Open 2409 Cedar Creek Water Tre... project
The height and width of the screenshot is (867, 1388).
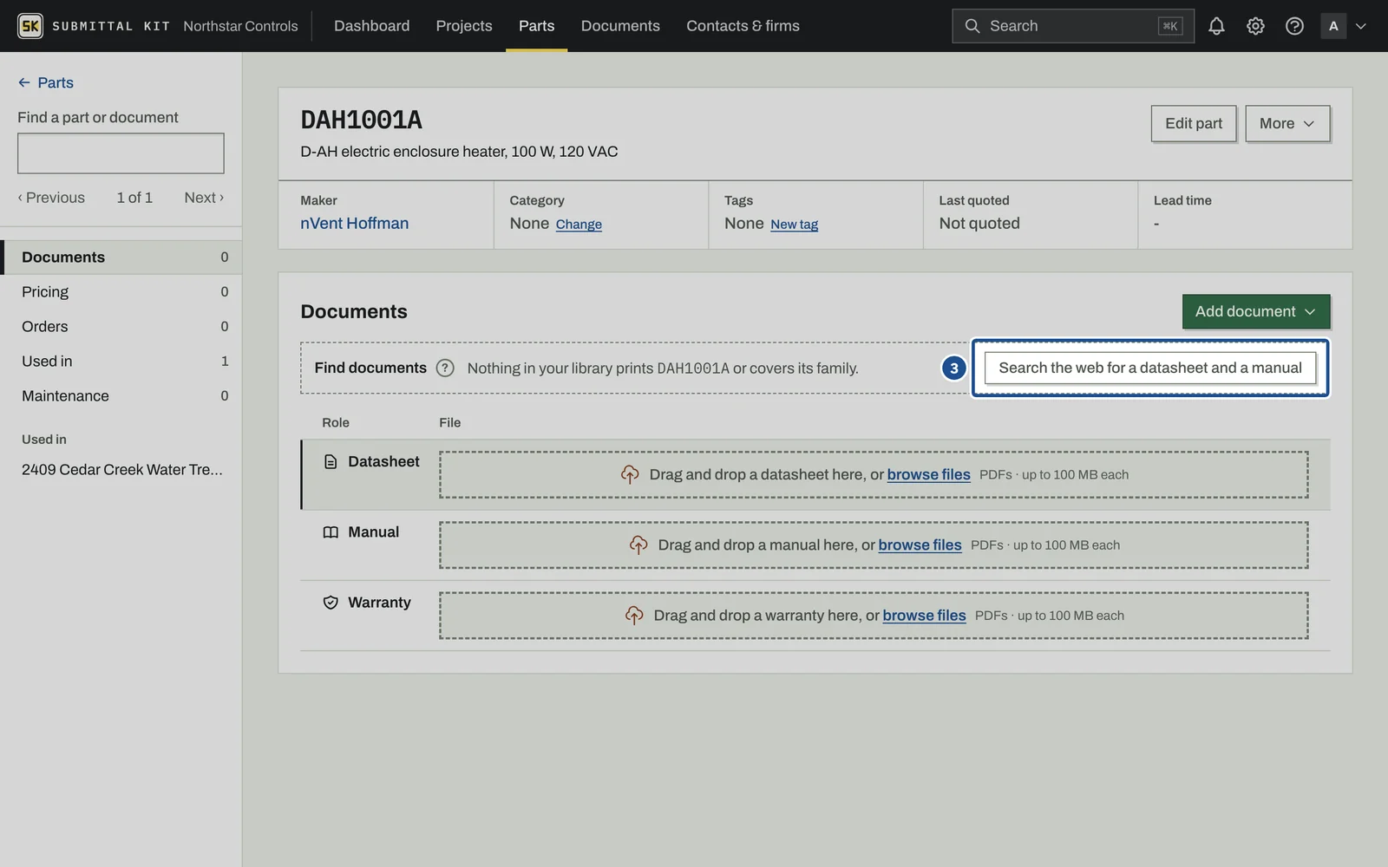[122, 469]
